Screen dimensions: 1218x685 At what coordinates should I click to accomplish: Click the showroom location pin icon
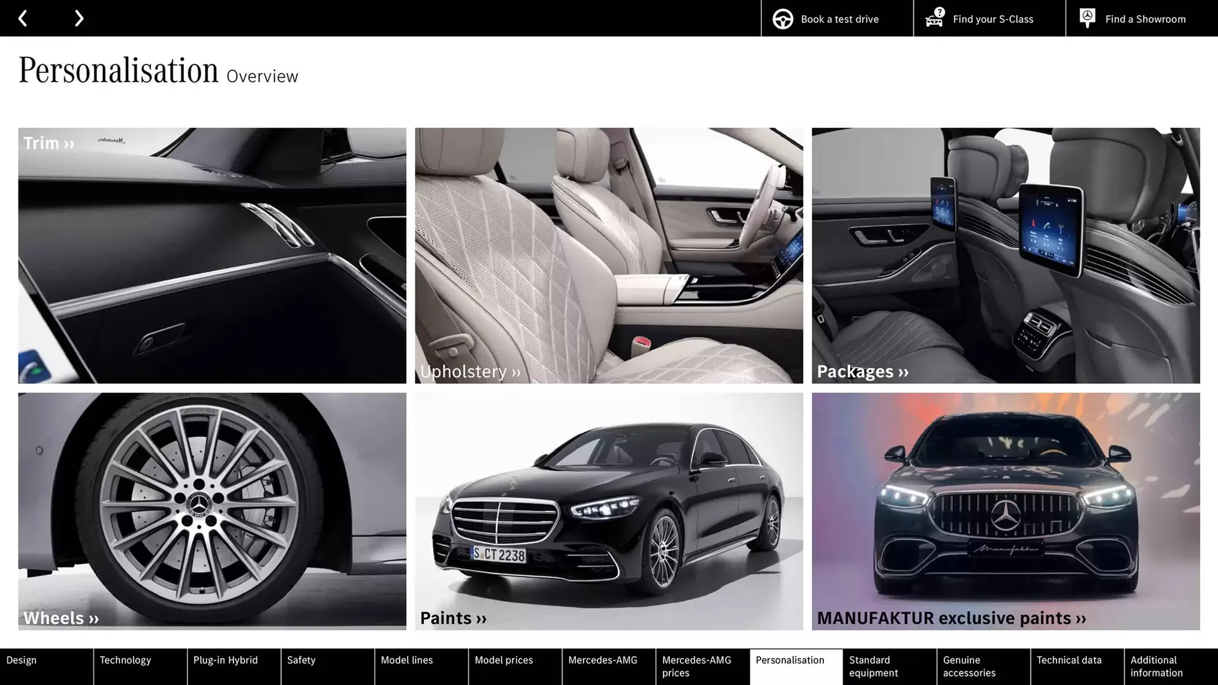1087,18
